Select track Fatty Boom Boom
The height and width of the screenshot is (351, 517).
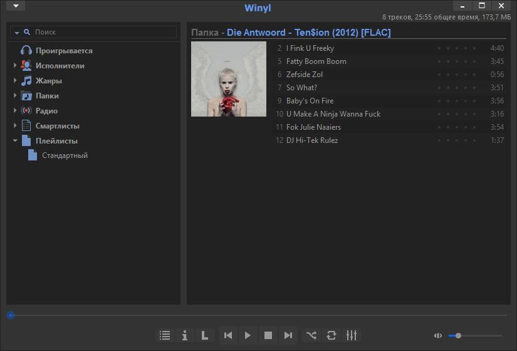point(390,61)
